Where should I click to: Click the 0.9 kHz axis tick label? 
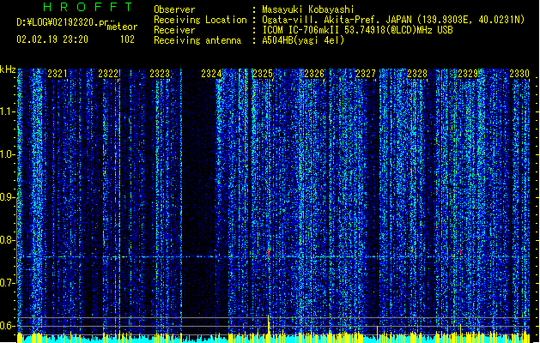point(7,197)
